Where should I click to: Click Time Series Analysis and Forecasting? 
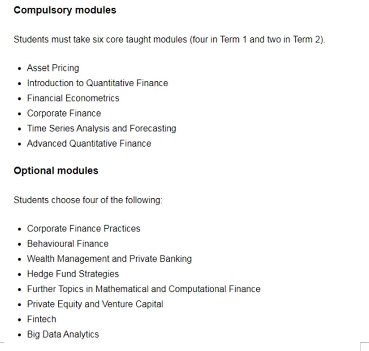[101, 128]
